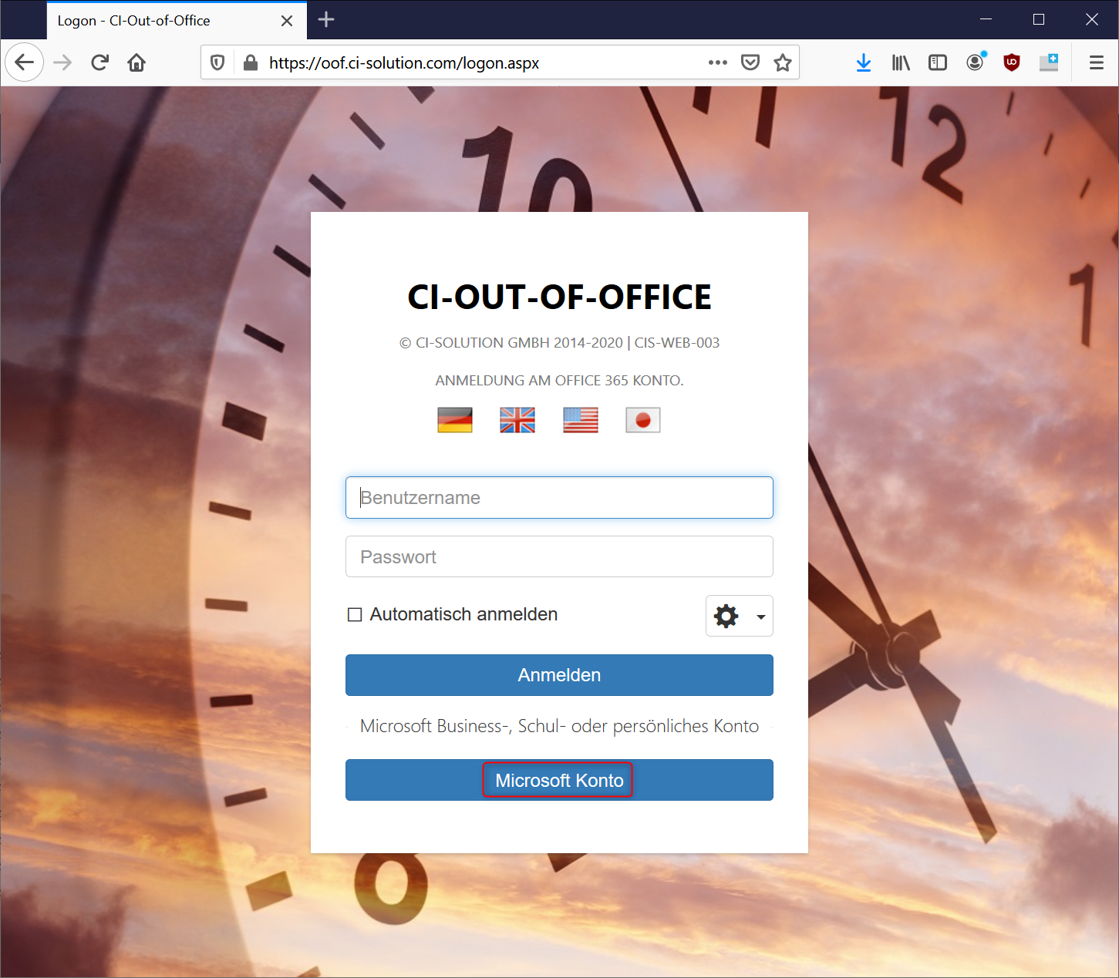Click the disabled forward navigation arrow
Image resolution: width=1119 pixels, height=978 pixels.
click(62, 62)
